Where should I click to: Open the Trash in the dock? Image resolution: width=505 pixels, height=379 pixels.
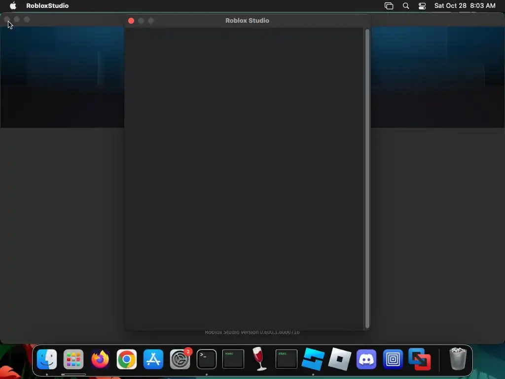pyautogui.click(x=458, y=359)
